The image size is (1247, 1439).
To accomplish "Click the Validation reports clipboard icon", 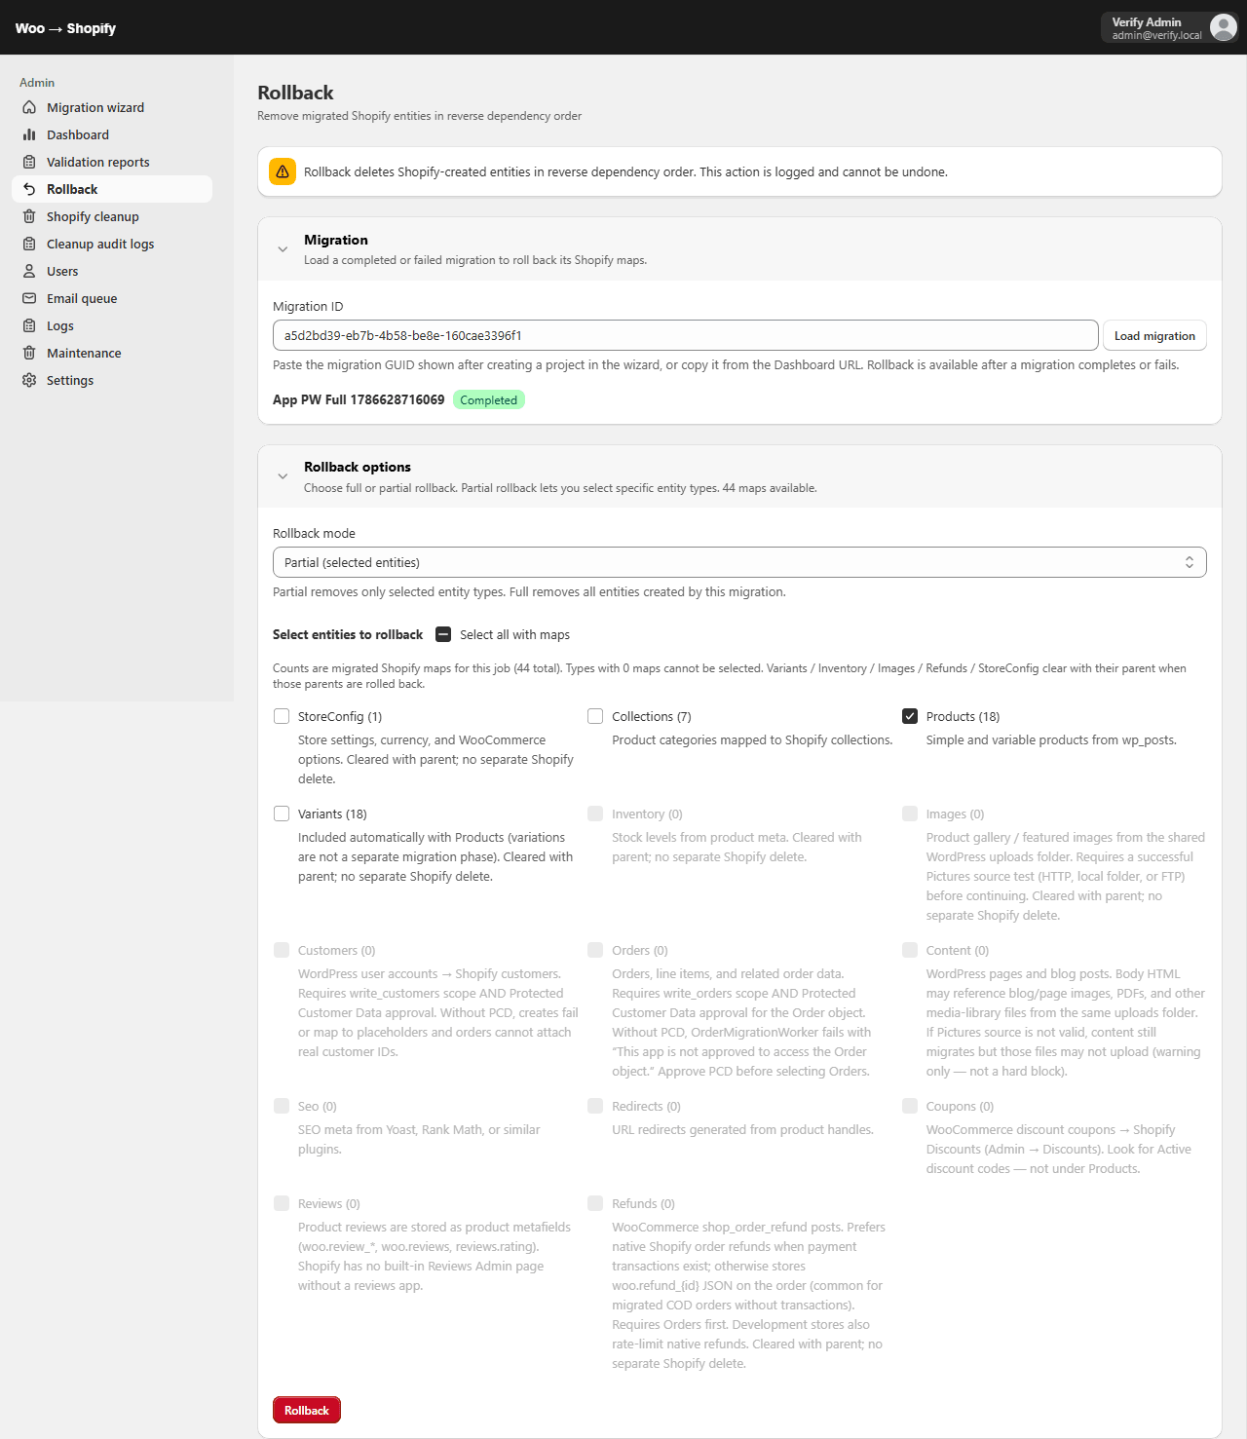I will coord(29,162).
